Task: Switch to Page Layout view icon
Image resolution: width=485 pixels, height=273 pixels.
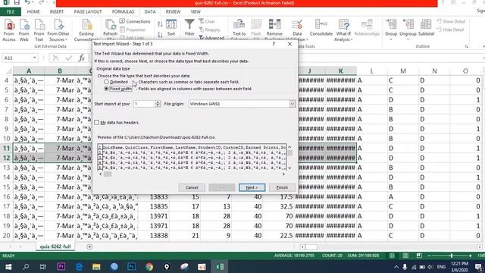Action: tap(405, 256)
